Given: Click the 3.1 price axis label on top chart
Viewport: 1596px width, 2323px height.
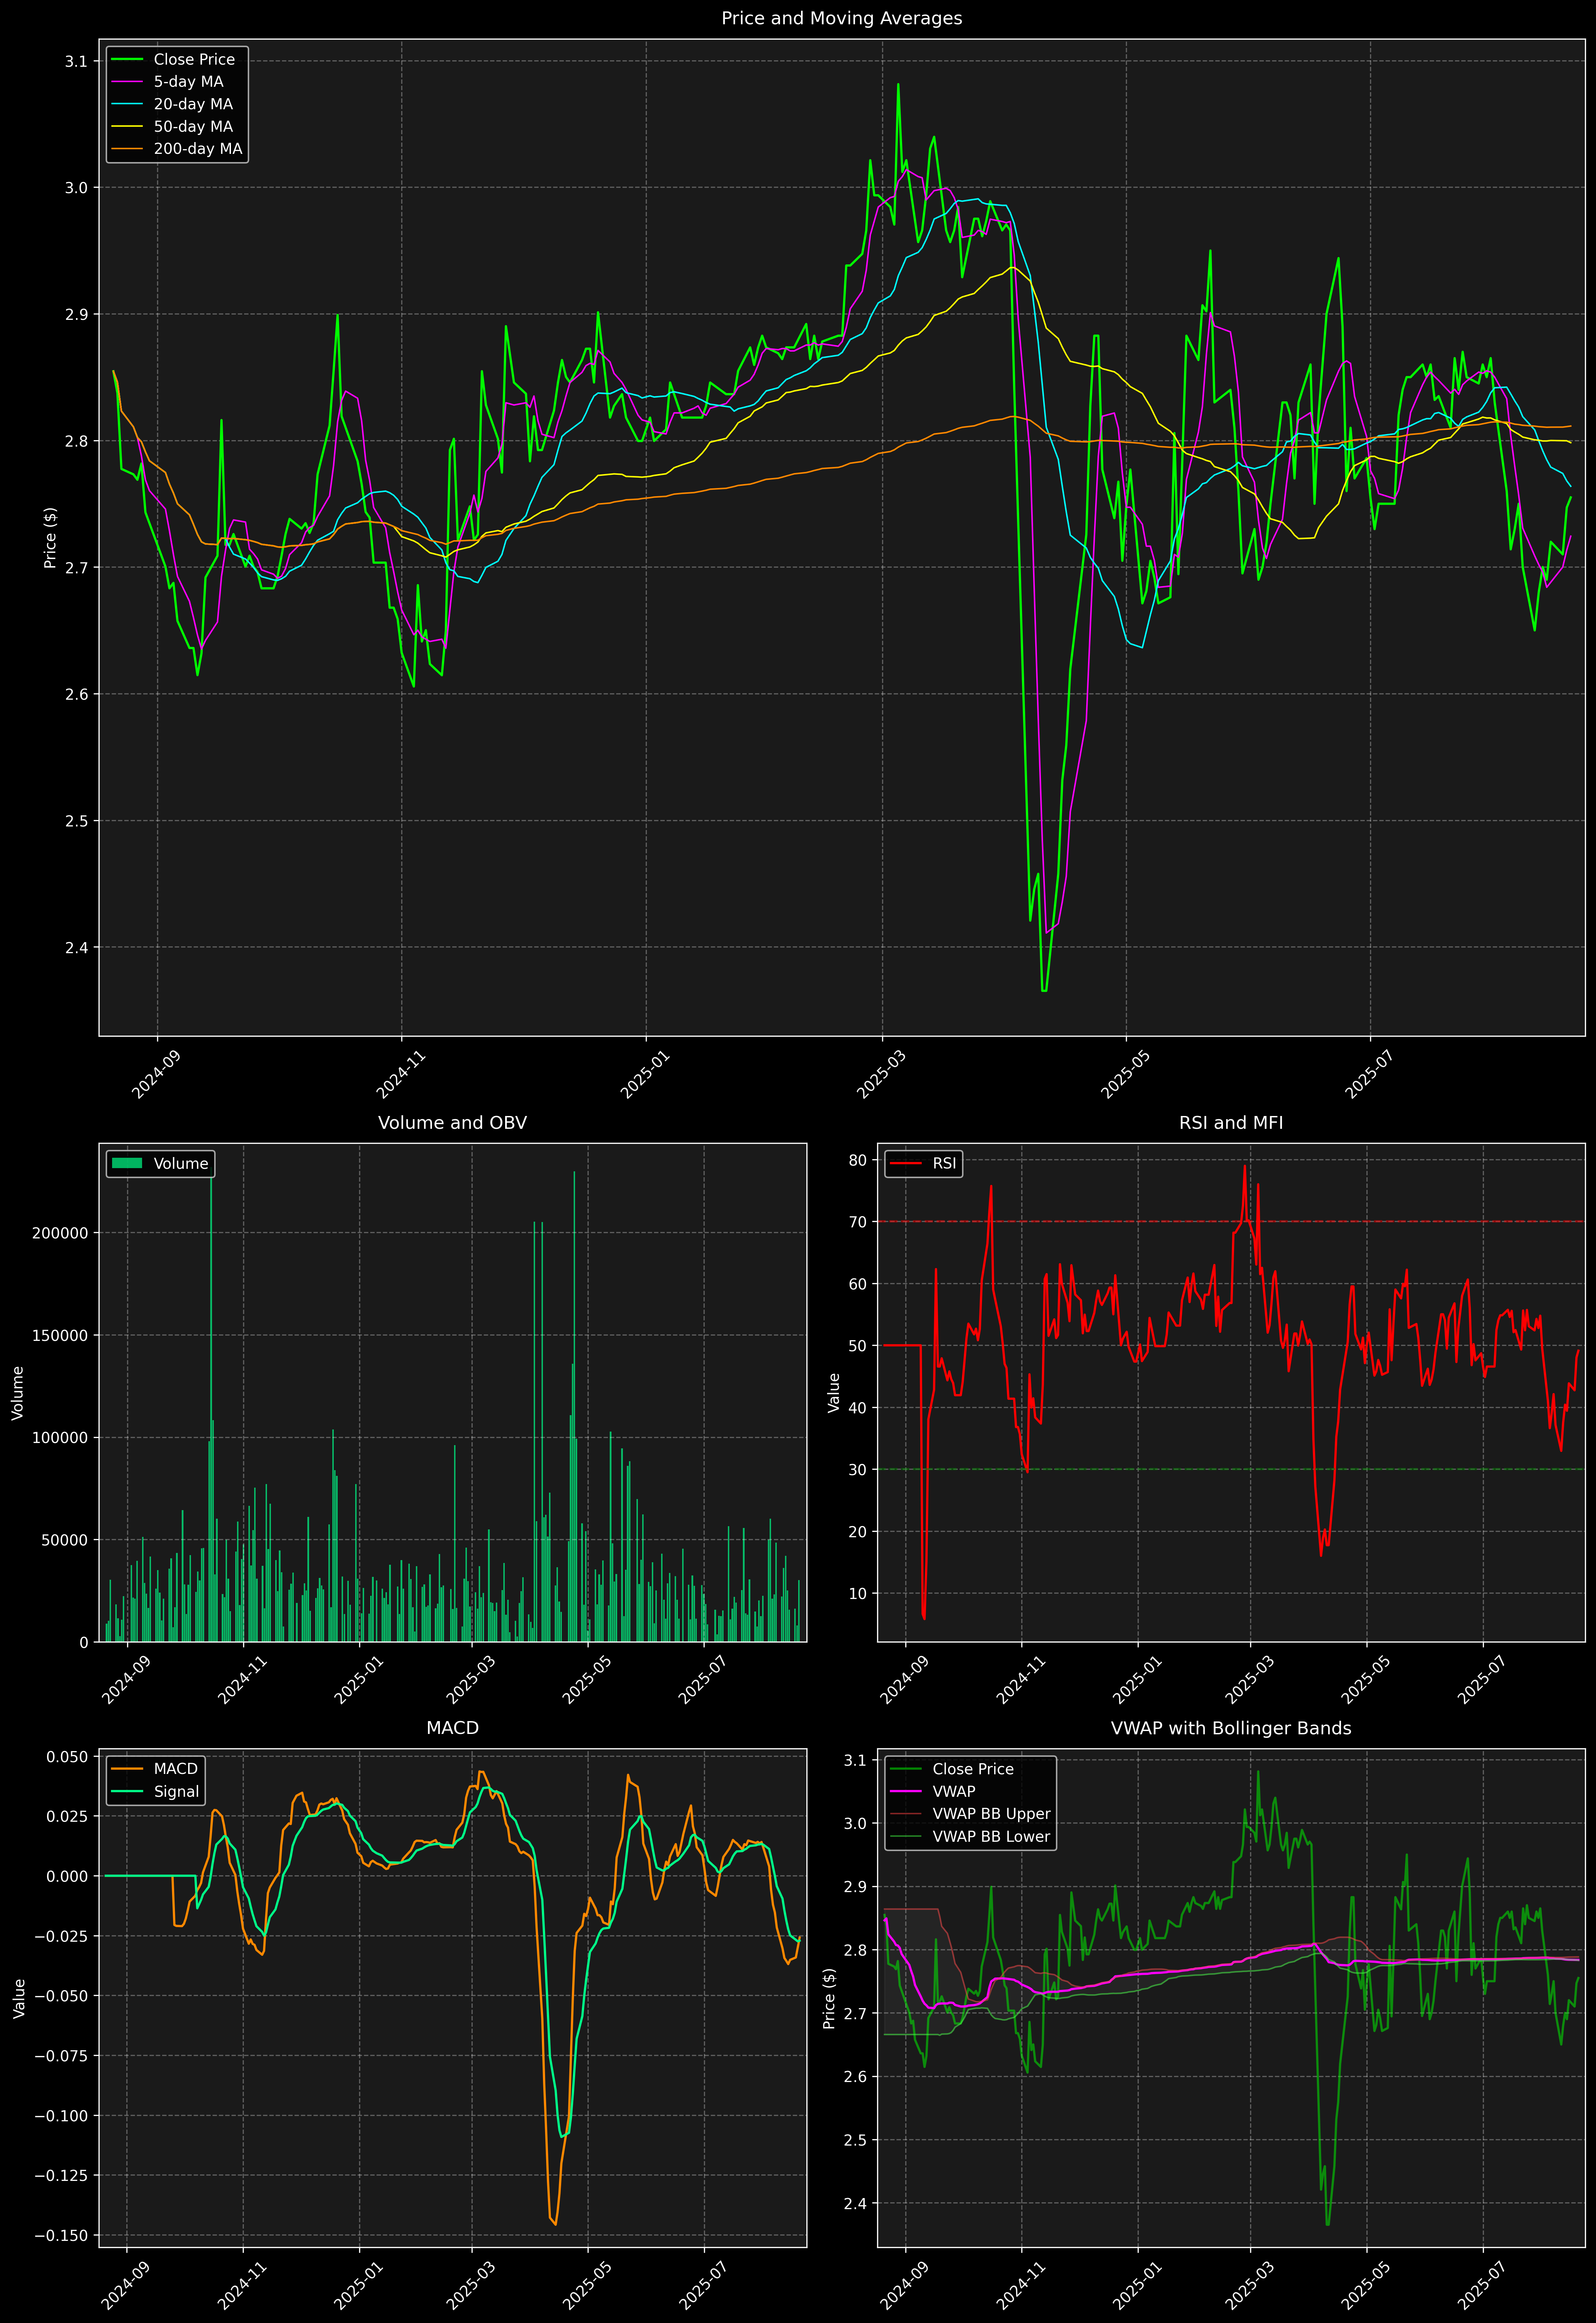Looking at the screenshot, I should [76, 61].
